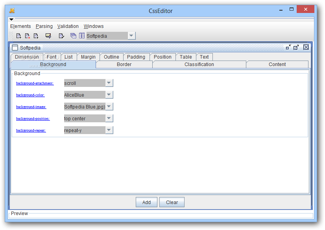Click the background-attachment link
The image size is (325, 230).
(x=35, y=83)
